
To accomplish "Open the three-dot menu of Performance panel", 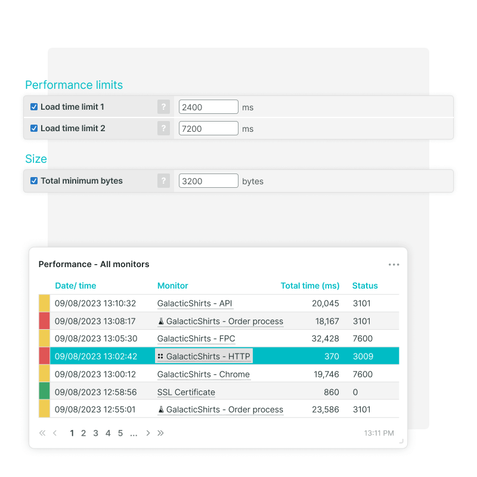I will pos(394,264).
